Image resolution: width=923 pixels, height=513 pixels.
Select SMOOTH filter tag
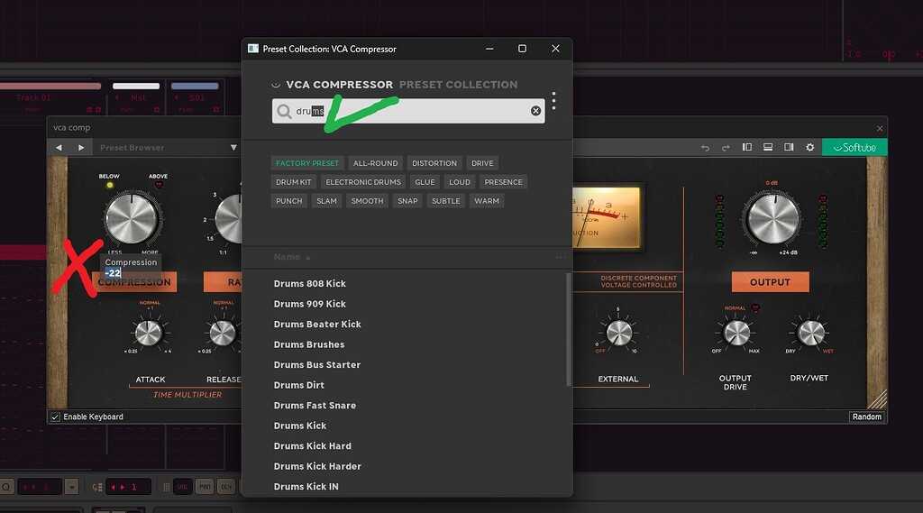(368, 201)
